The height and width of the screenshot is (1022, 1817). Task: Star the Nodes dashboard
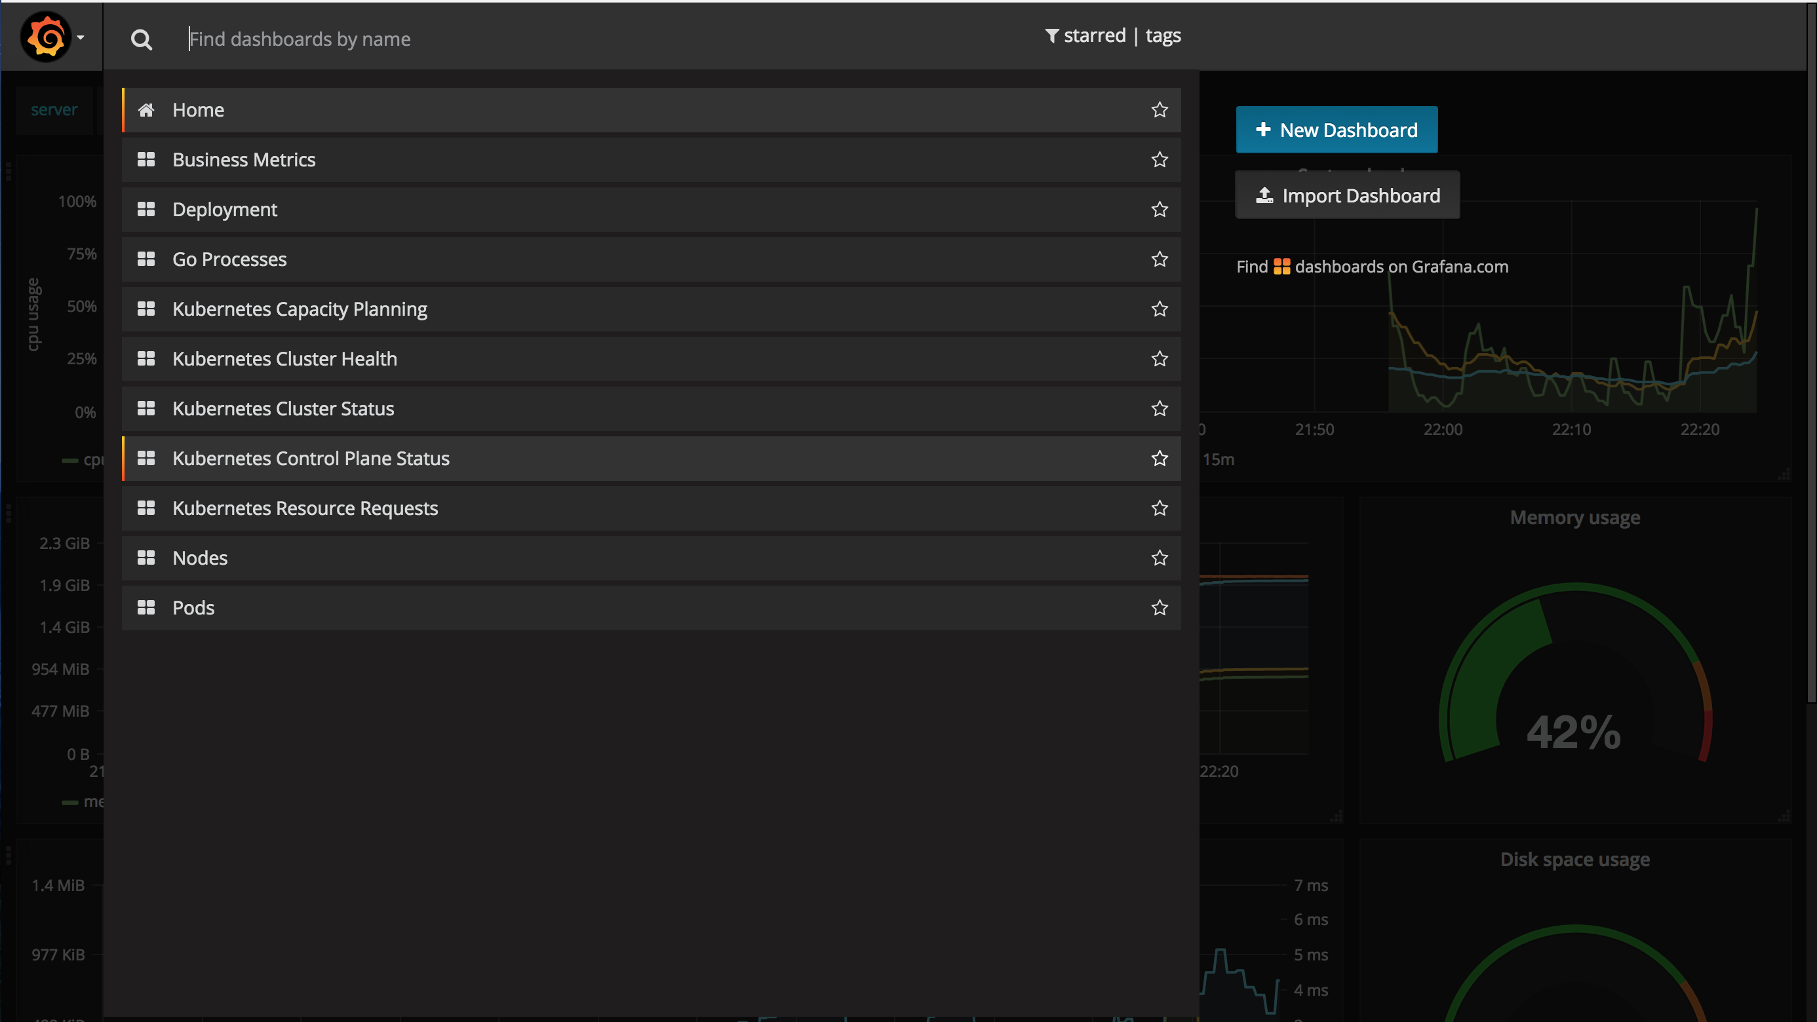(1160, 558)
